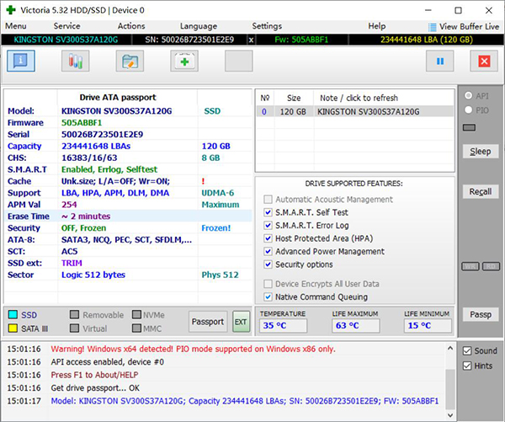The height and width of the screenshot is (422, 505).
Task: Click the blue Pause toolbar button
Action: click(x=440, y=61)
